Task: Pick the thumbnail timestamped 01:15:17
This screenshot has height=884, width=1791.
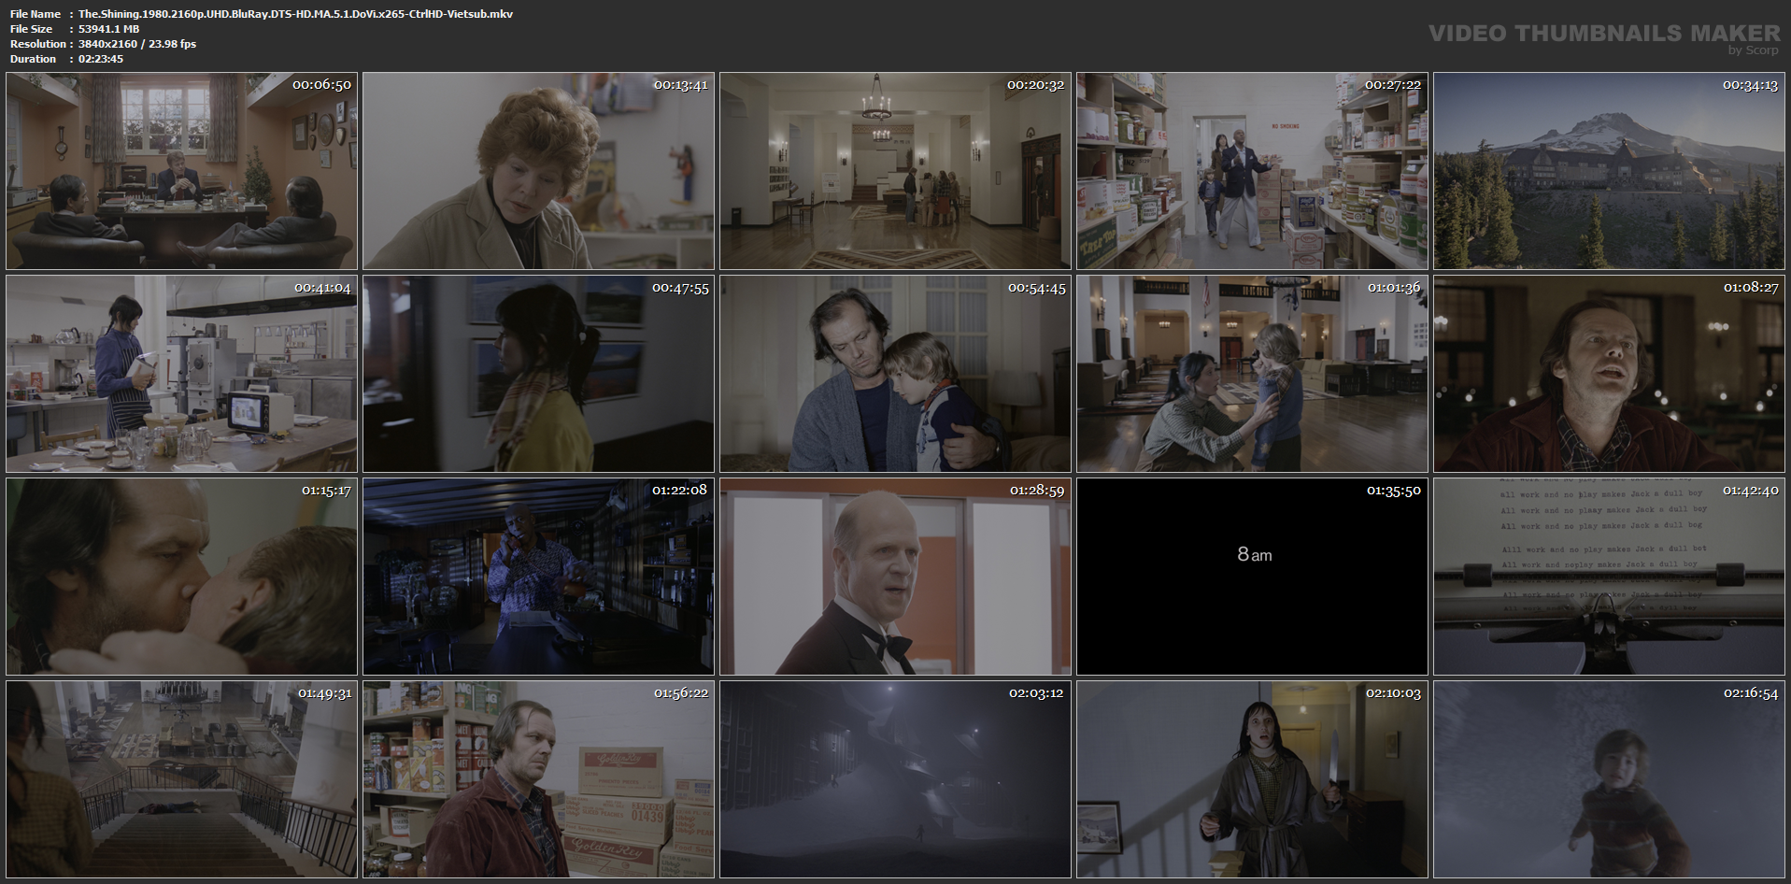Action: click(181, 577)
